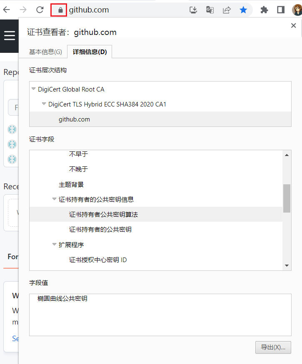This screenshot has width=302, height=364.
Task: Collapse the DigiCert Global Root CA node
Action: coord(33,89)
